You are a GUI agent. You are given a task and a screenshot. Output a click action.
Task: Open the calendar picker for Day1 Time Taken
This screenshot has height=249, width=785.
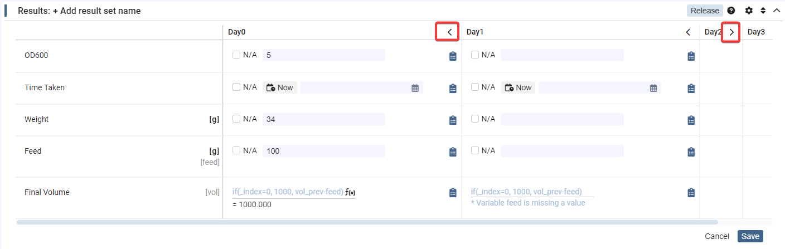(x=653, y=88)
